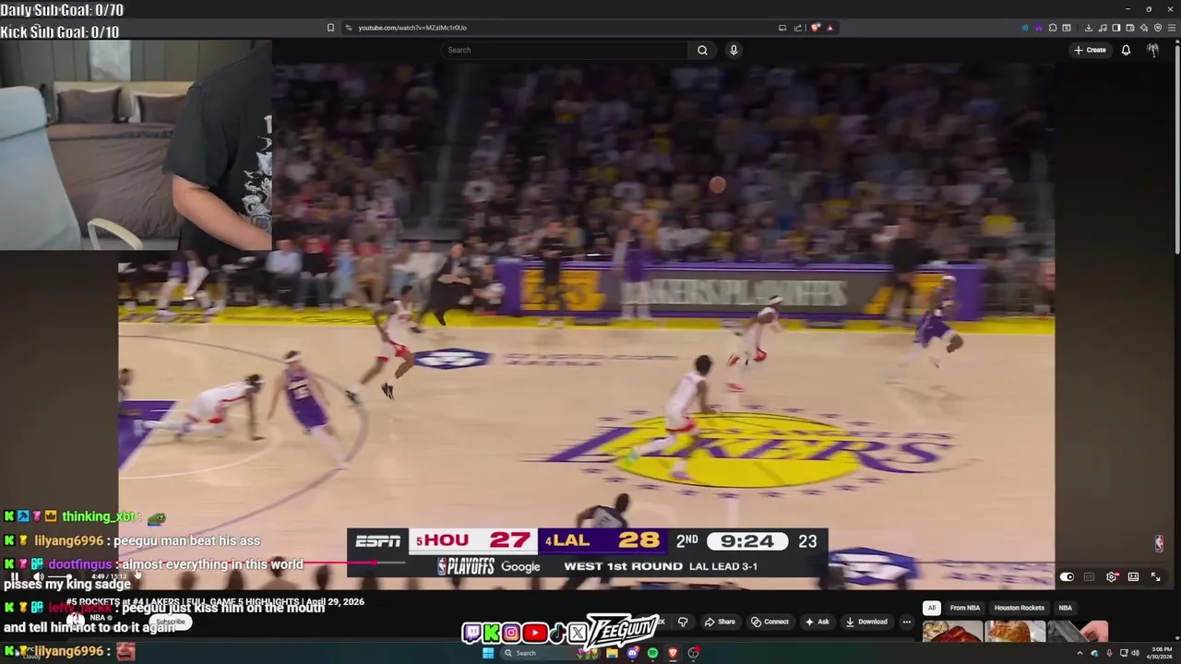Viewport: 1181px width, 664px height.
Task: Toggle closed captions in the video player
Action: pos(1089,576)
